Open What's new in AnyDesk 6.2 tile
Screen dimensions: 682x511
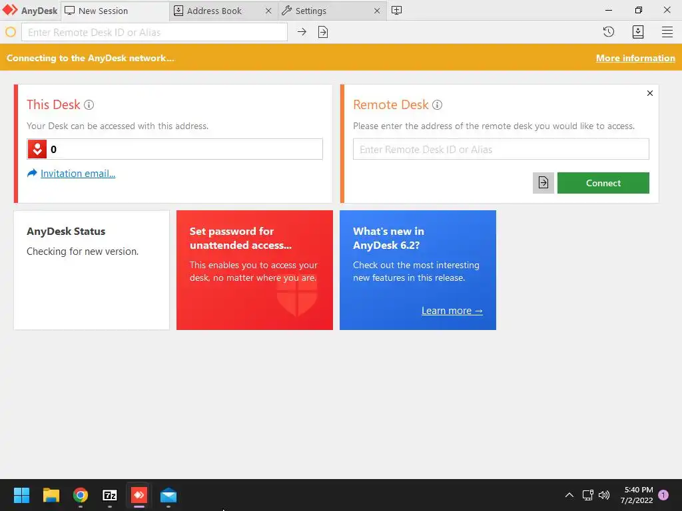click(x=418, y=270)
